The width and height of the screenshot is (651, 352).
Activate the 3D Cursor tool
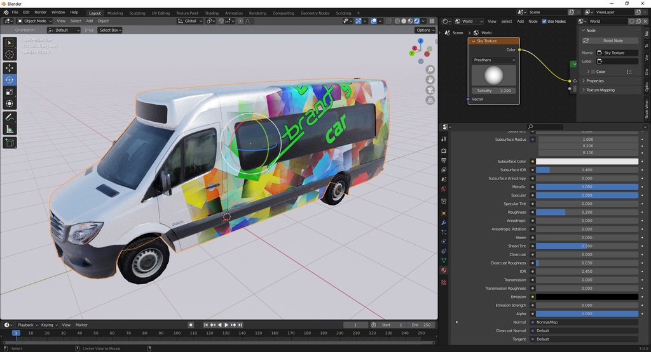pyautogui.click(x=10, y=55)
